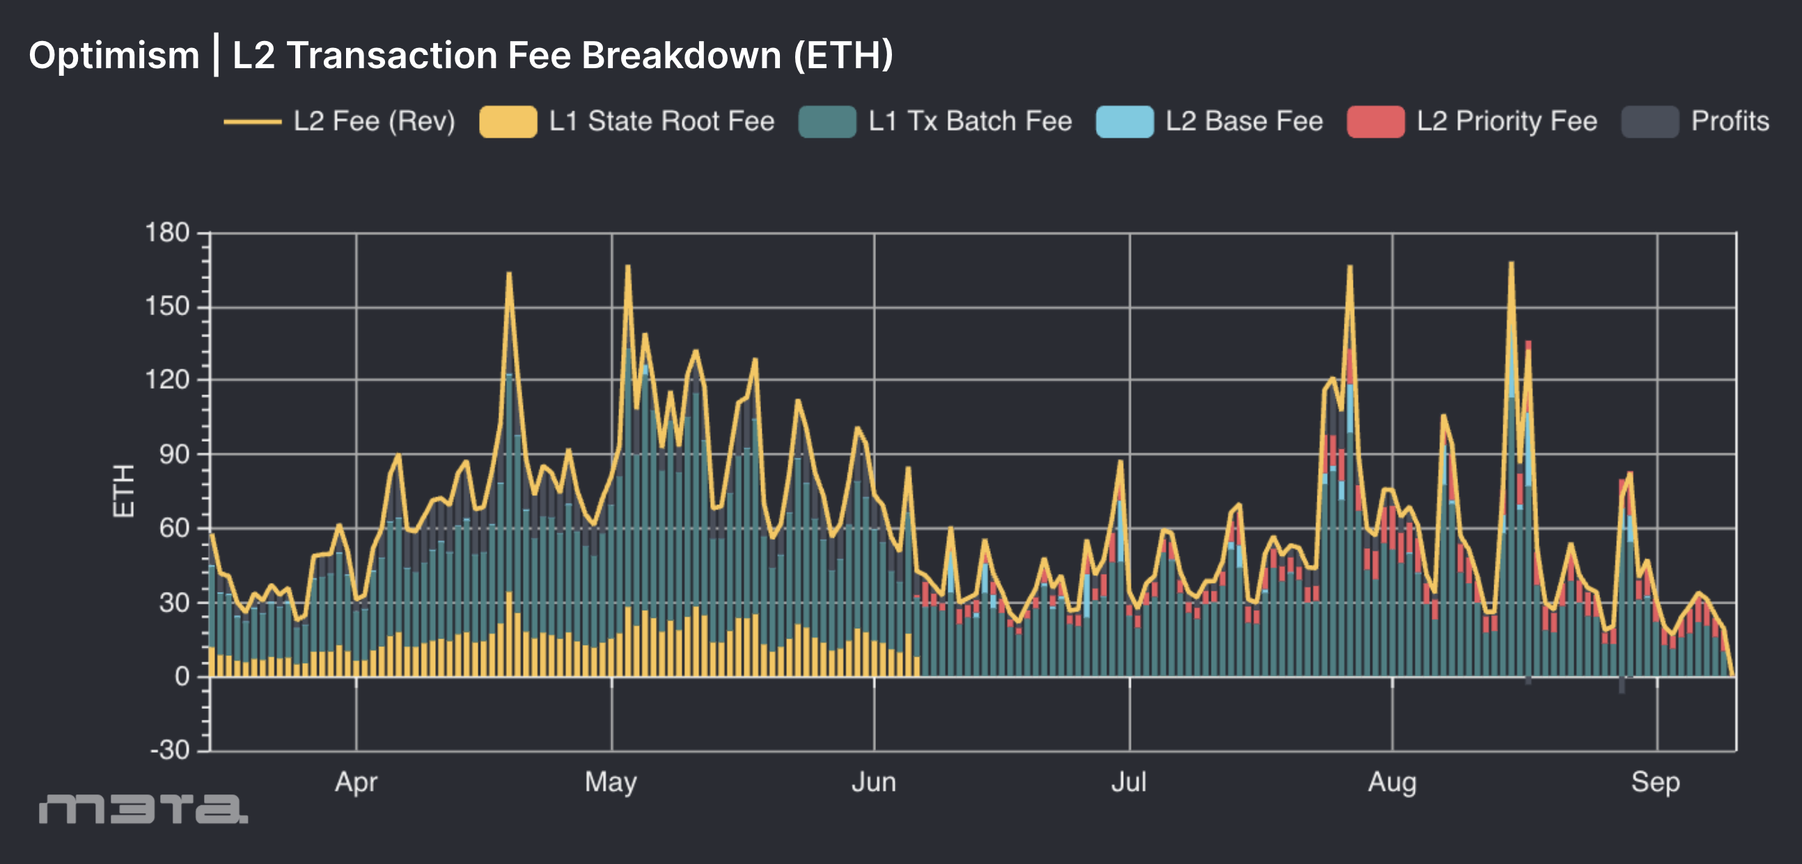Viewport: 1802px width, 864px height.
Task: Click the Jun label on the x-axis
Action: tap(874, 781)
